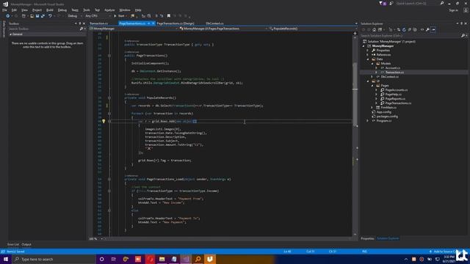Click the Search Toolbox input field
Viewport: 470px width, 264px height.
click(x=44, y=29)
